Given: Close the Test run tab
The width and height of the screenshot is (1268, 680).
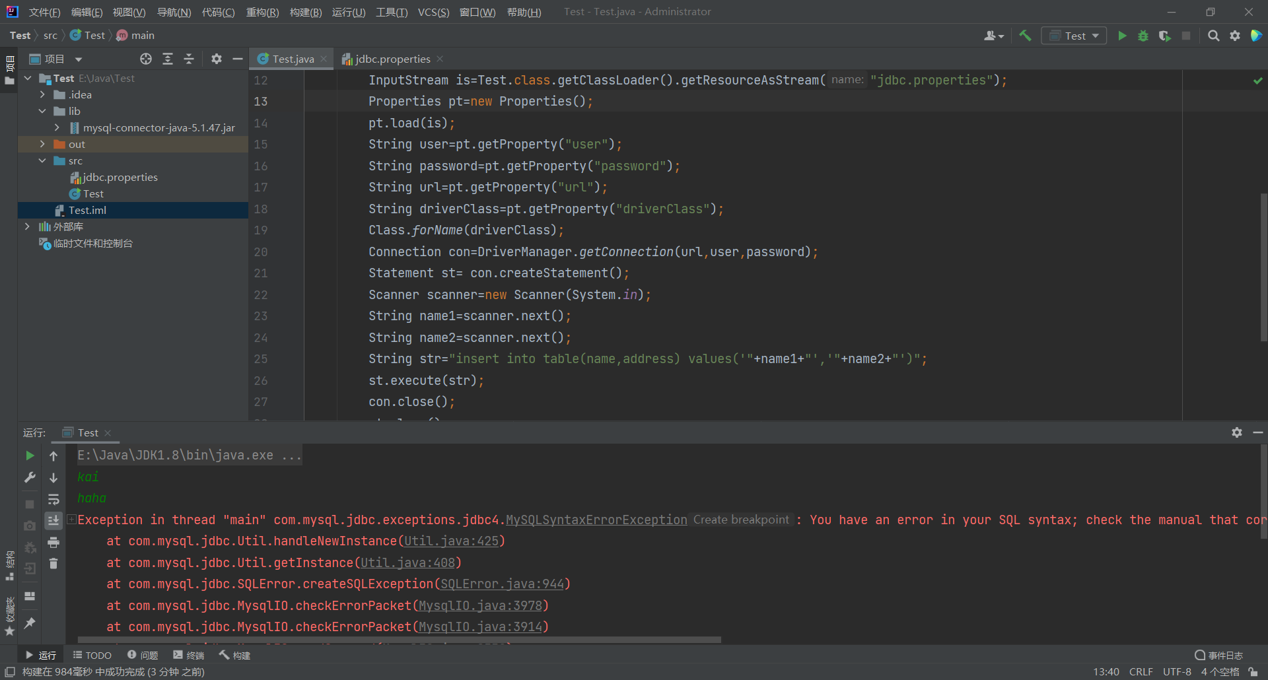Looking at the screenshot, I should pyautogui.click(x=108, y=433).
